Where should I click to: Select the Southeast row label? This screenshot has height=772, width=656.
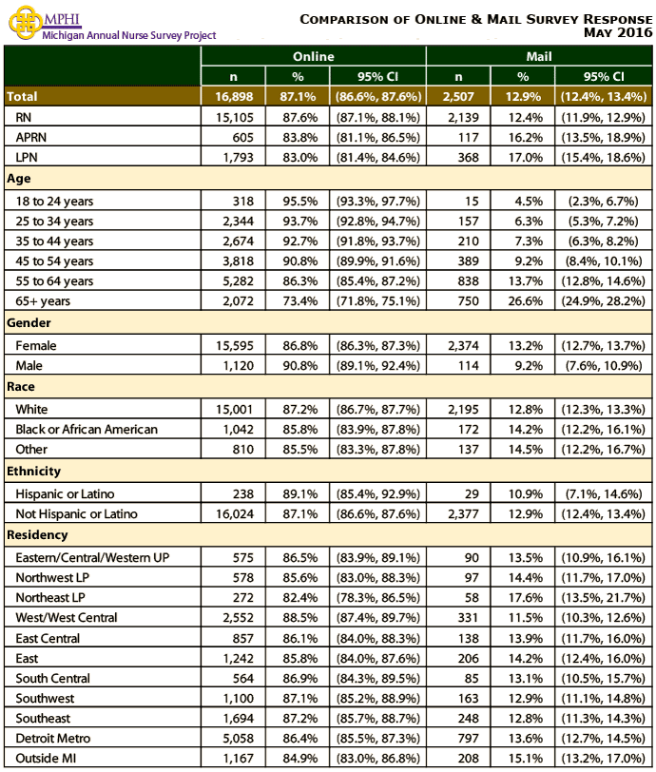tap(43, 719)
